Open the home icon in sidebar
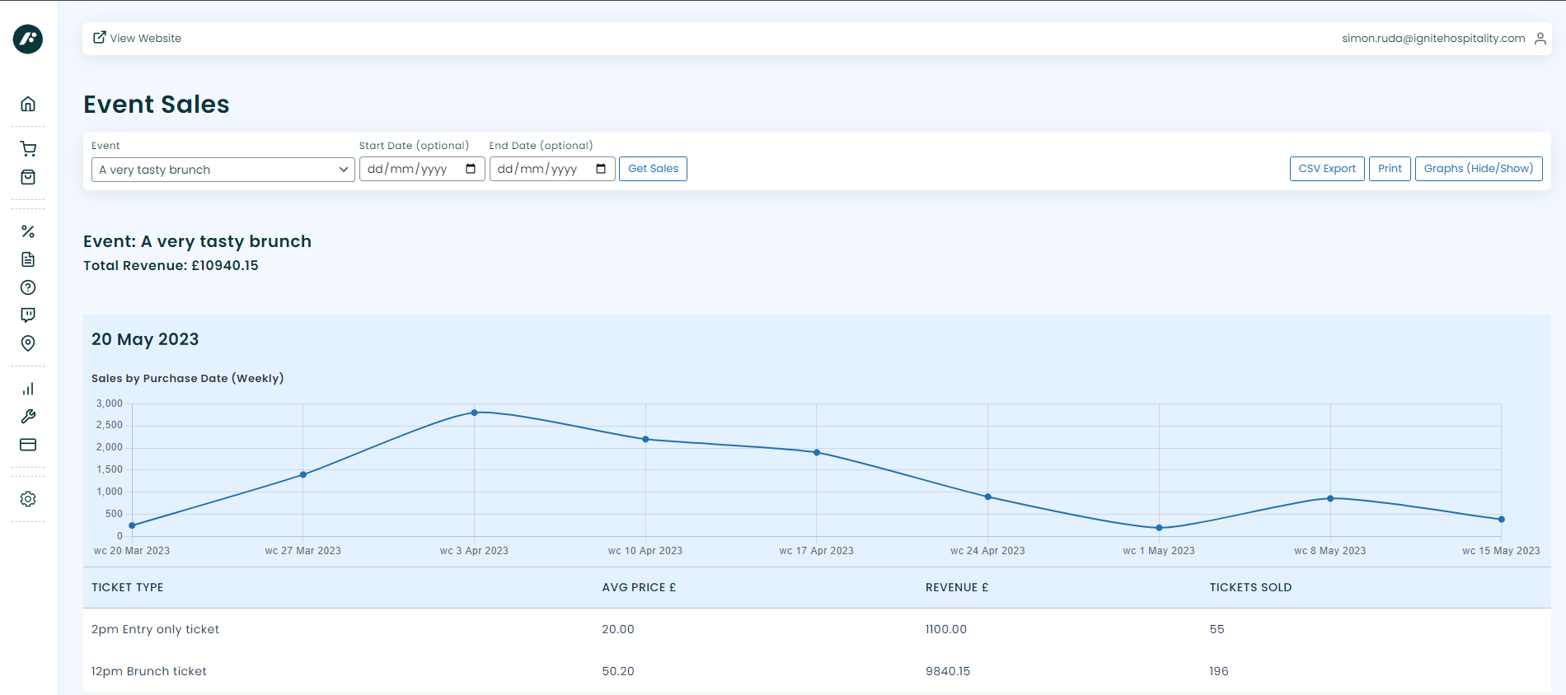Viewport: 1566px width, 695px height. pos(28,104)
